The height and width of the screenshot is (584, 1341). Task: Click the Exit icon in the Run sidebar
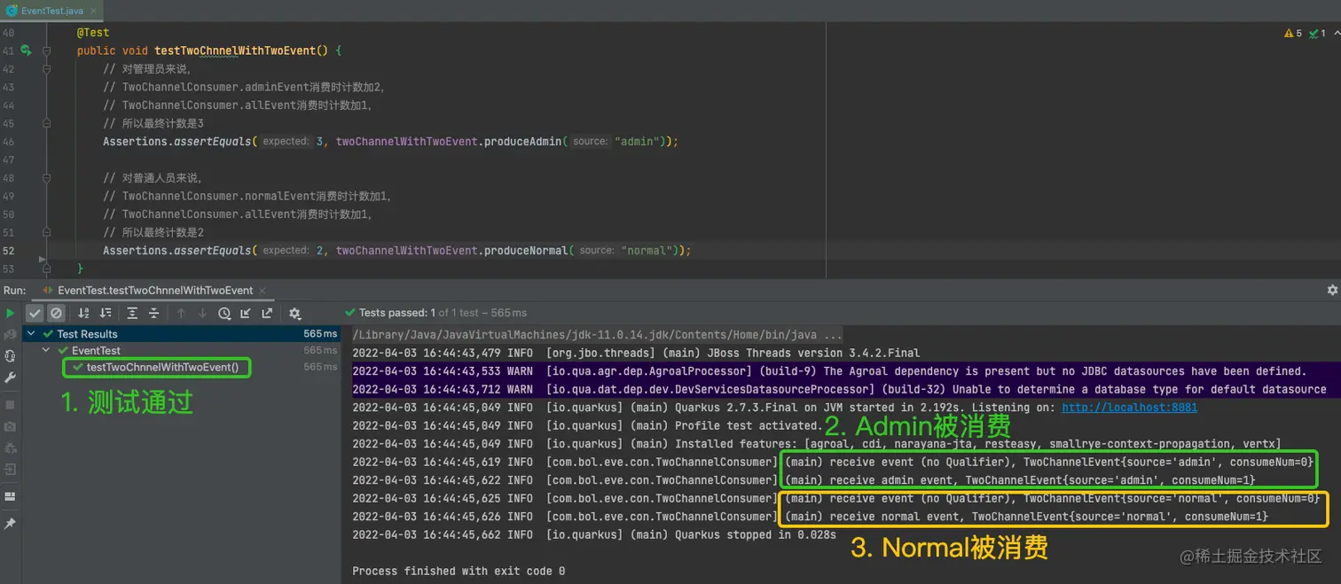pos(10,469)
